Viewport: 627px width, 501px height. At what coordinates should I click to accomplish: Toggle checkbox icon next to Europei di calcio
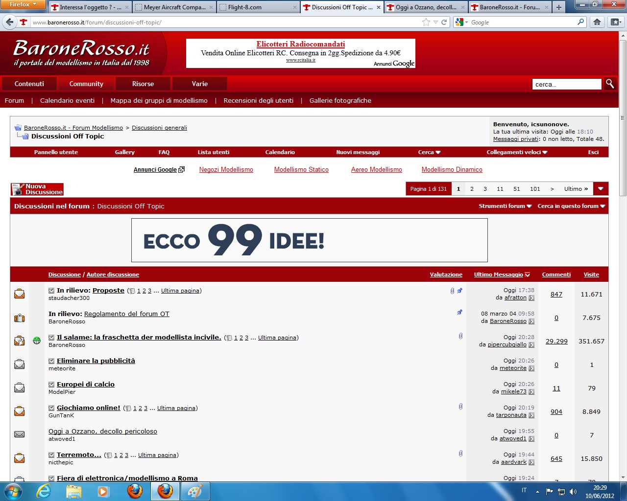click(51, 385)
